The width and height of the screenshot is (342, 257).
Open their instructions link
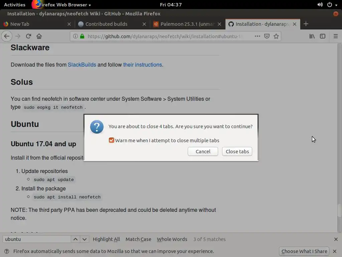[x=142, y=65]
